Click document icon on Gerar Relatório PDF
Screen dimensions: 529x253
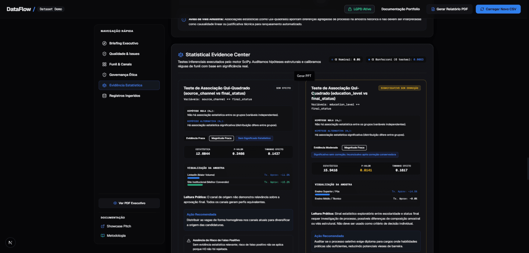pos(433,9)
